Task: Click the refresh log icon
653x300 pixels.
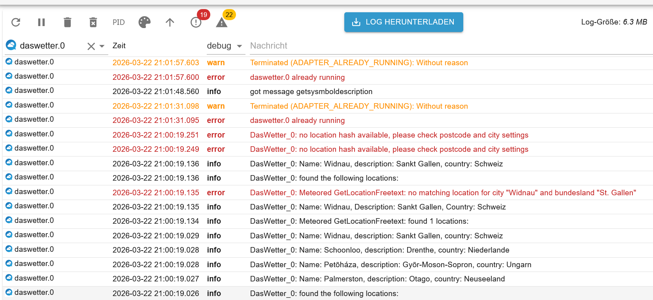Action: click(x=16, y=22)
